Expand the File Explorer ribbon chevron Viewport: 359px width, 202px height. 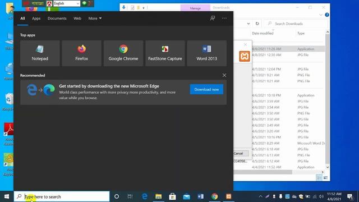click(x=321, y=15)
